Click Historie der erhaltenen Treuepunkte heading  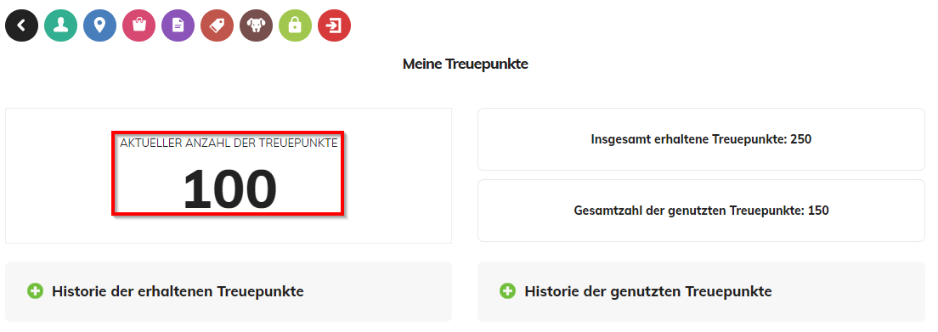pyautogui.click(x=178, y=291)
